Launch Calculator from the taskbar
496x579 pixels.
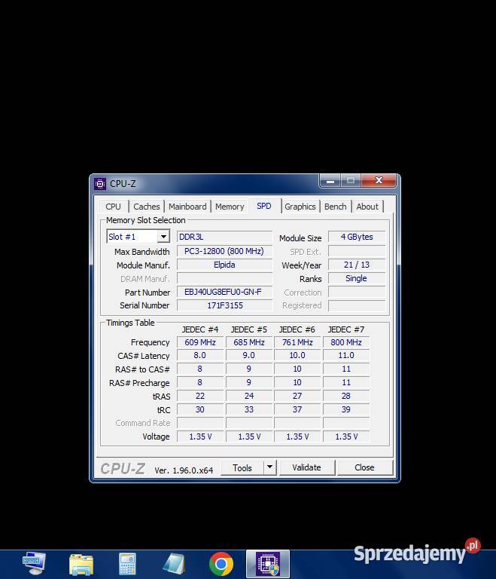[127, 563]
